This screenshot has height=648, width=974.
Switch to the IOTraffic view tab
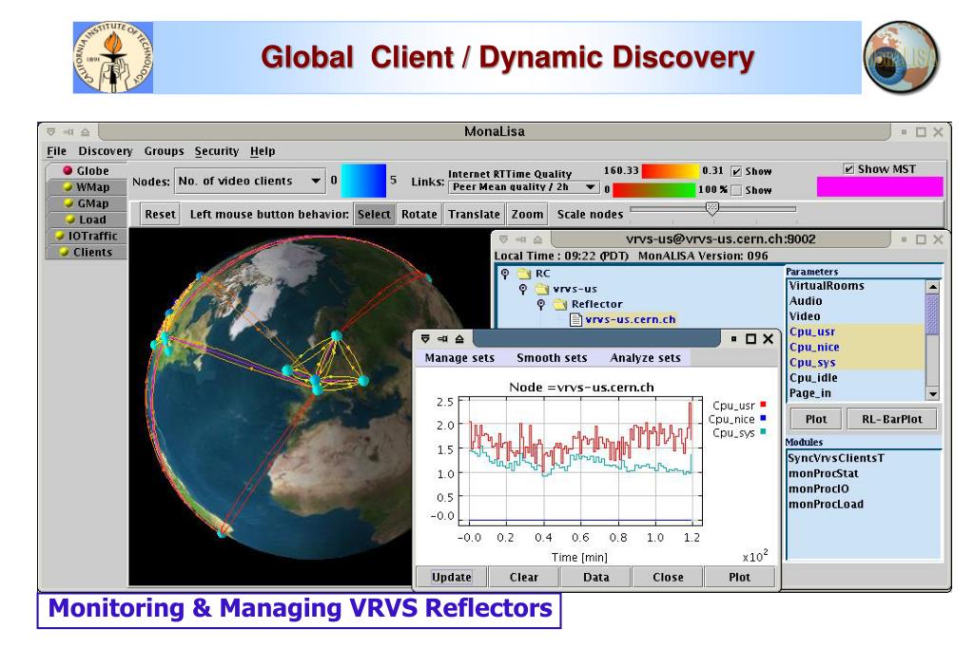87,236
